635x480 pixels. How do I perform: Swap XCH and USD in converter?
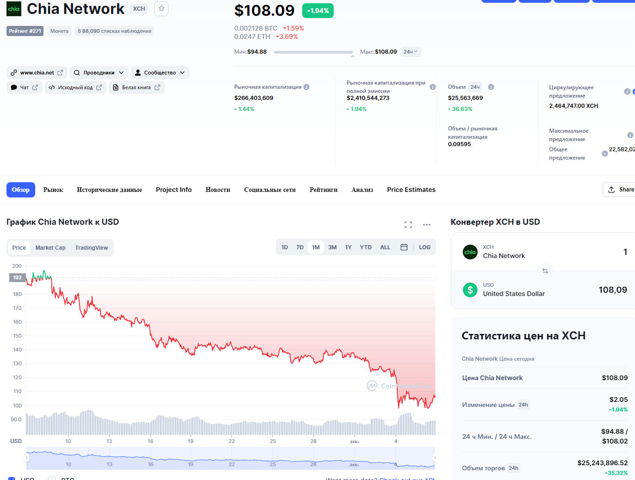(545, 271)
